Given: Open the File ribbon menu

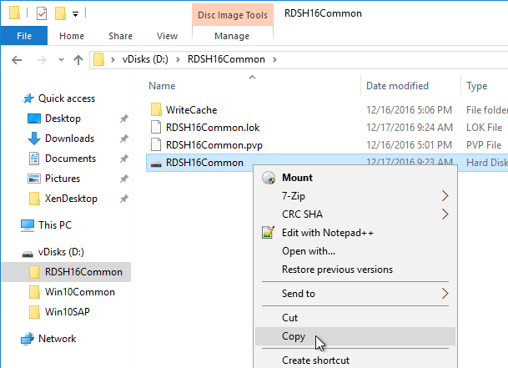Looking at the screenshot, I should (x=24, y=36).
